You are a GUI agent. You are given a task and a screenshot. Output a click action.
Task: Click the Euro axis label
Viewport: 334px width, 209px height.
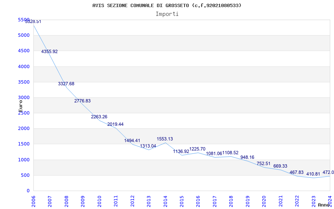pyautogui.click(x=20, y=106)
